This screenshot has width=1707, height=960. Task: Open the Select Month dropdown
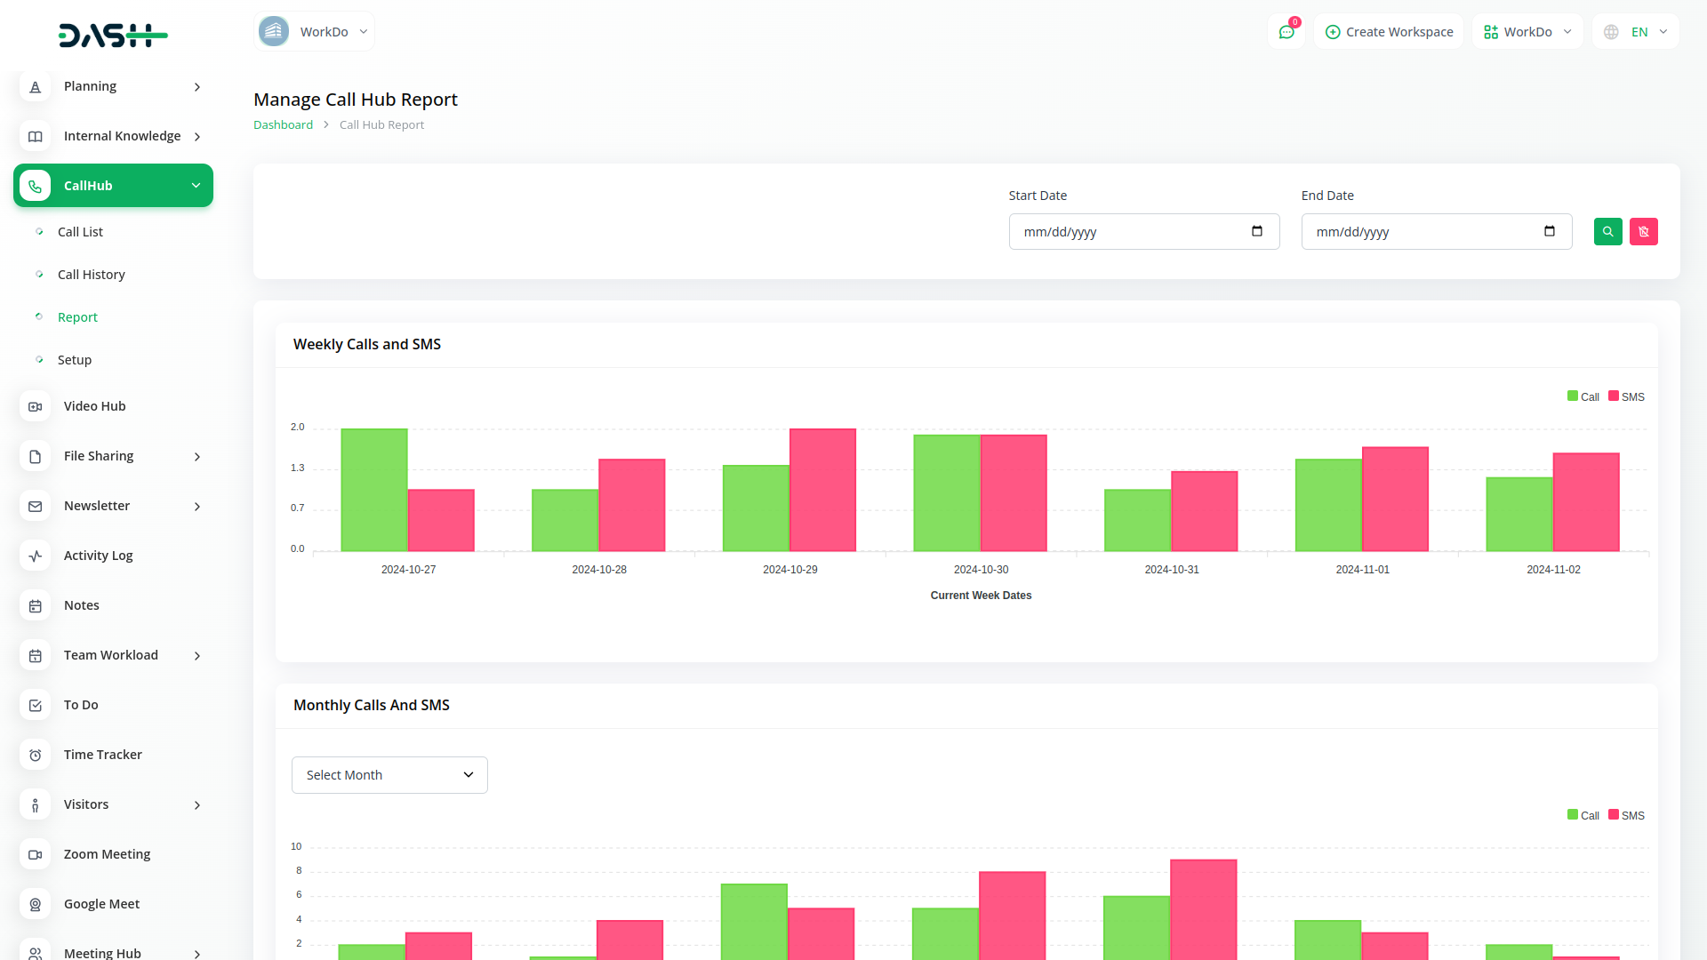(389, 775)
